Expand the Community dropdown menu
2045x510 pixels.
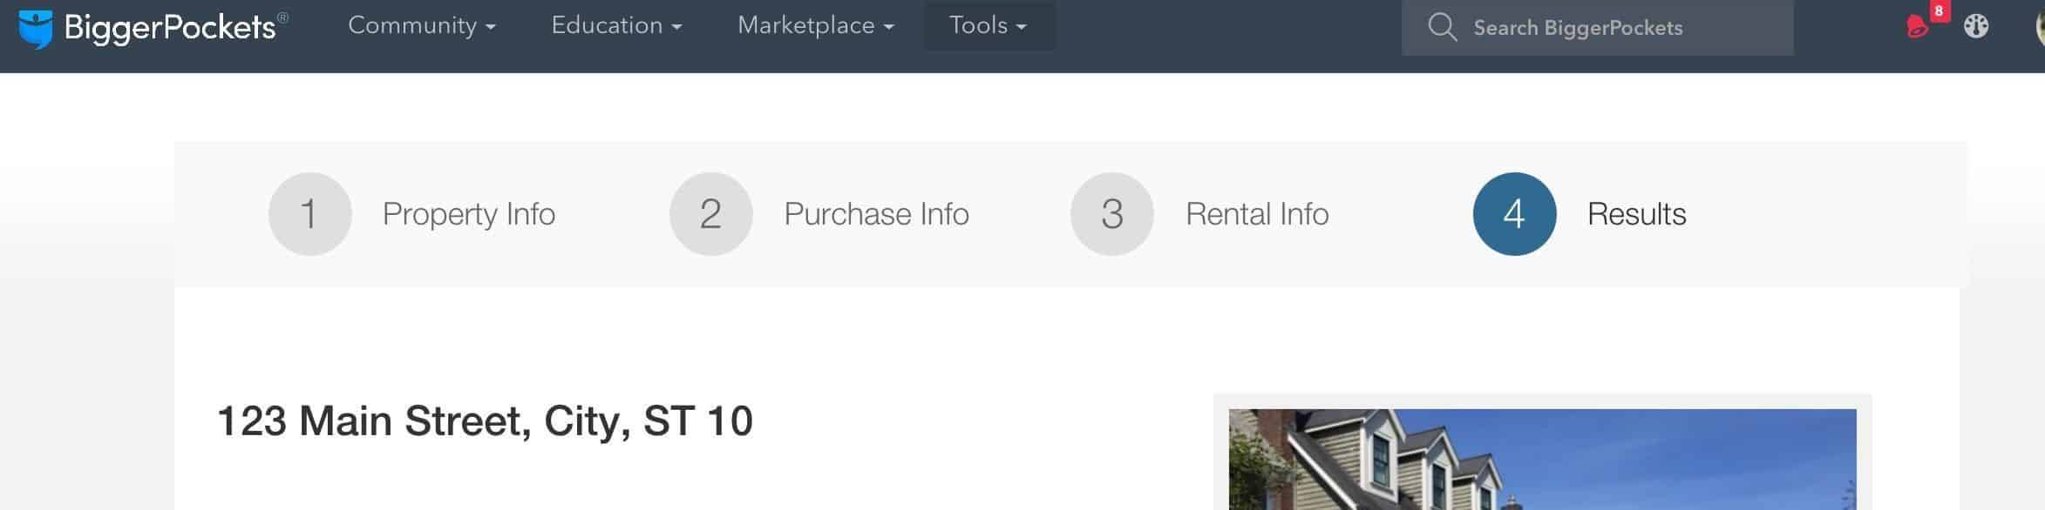point(422,26)
